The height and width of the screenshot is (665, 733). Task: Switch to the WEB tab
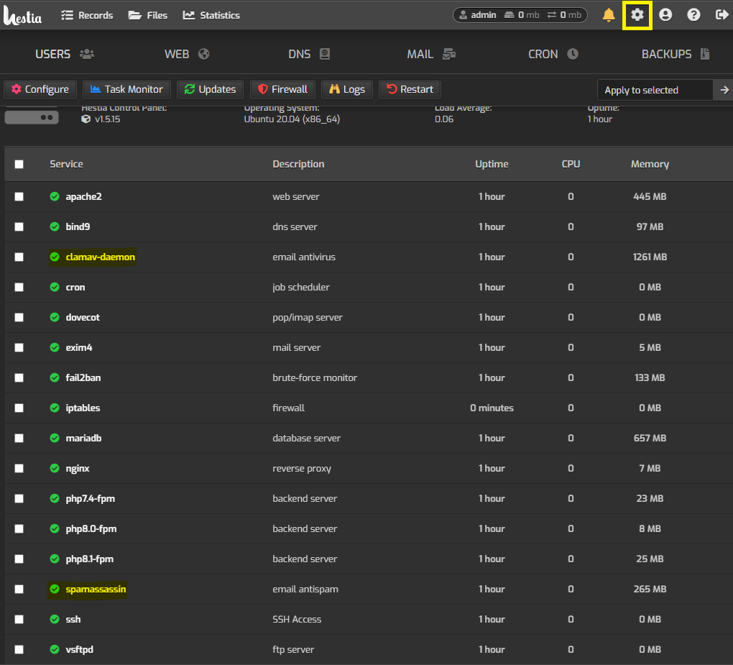187,54
